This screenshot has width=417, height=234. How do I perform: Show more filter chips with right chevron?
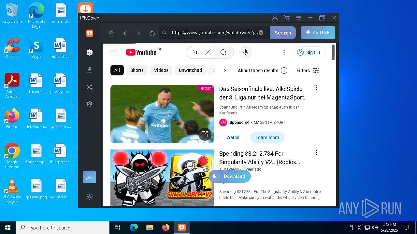(224, 71)
